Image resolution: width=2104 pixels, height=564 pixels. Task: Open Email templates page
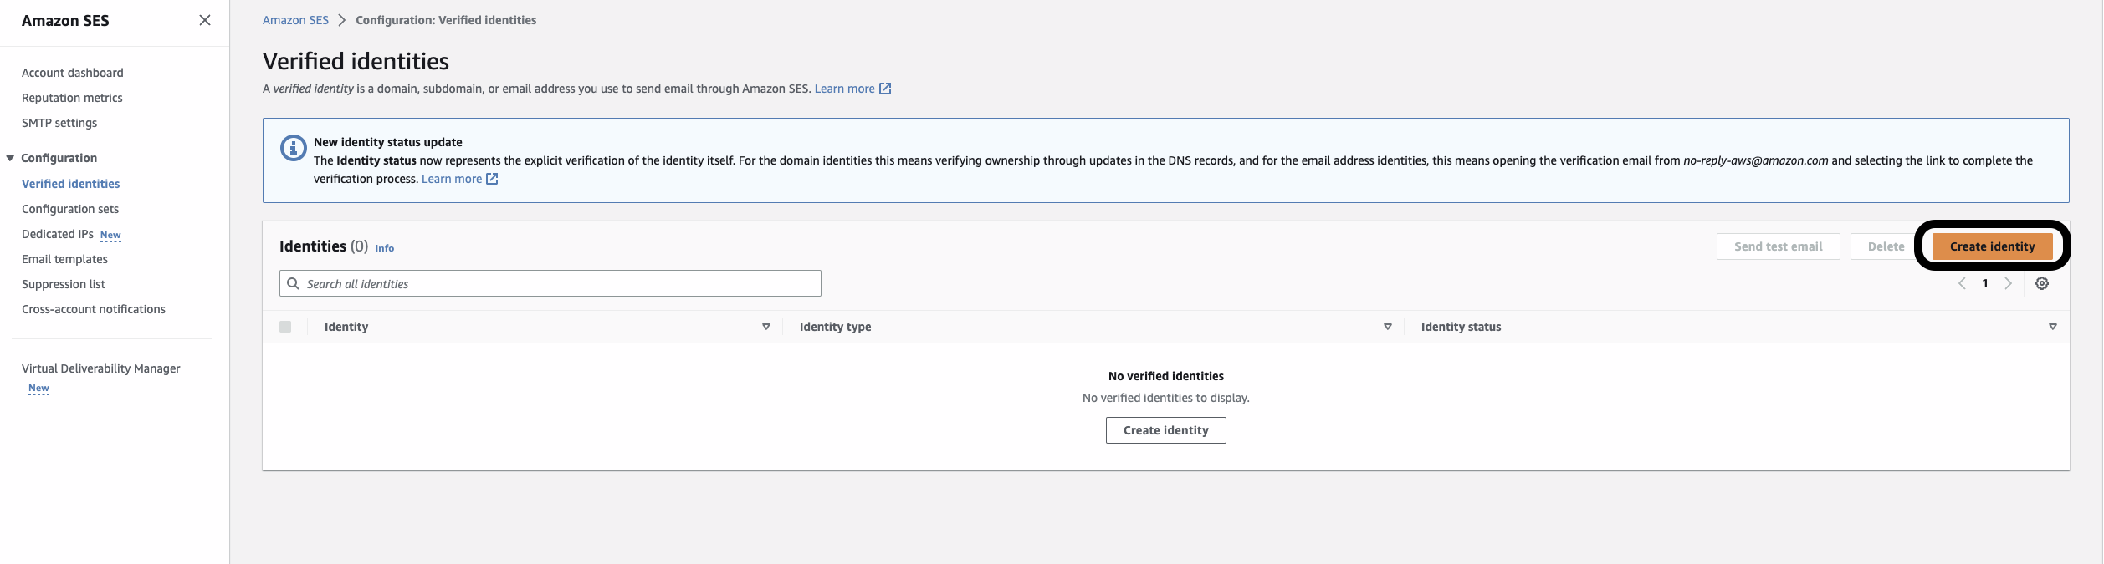point(64,259)
